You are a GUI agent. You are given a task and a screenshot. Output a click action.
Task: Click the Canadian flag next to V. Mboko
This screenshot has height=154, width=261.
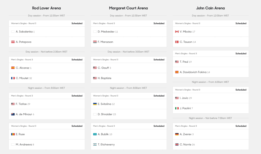[x=177, y=32]
